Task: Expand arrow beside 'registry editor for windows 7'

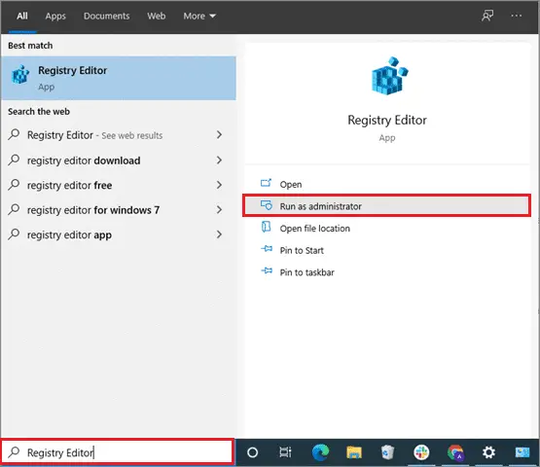Action: [219, 210]
